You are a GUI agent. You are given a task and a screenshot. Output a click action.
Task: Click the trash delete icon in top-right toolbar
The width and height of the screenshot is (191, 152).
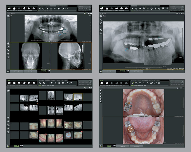(155, 8)
